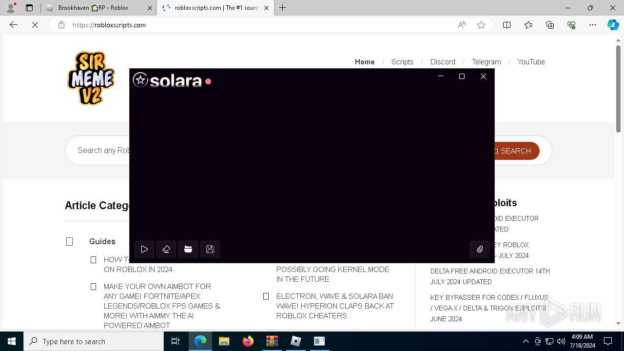Open Edge split screen view
The height and width of the screenshot is (351, 624).
(507, 25)
